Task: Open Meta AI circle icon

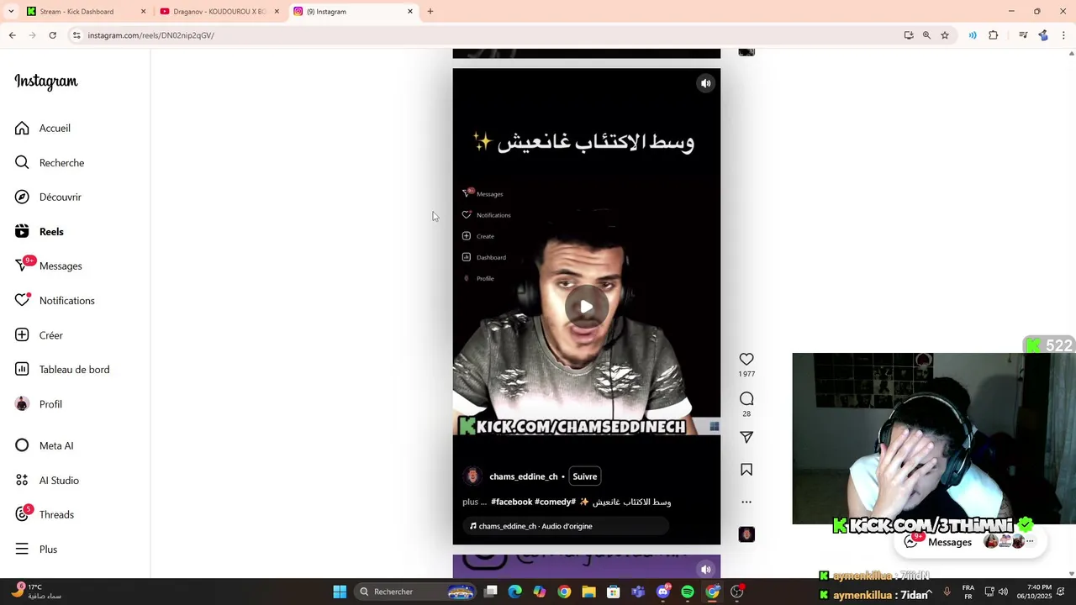Action: pos(22,445)
